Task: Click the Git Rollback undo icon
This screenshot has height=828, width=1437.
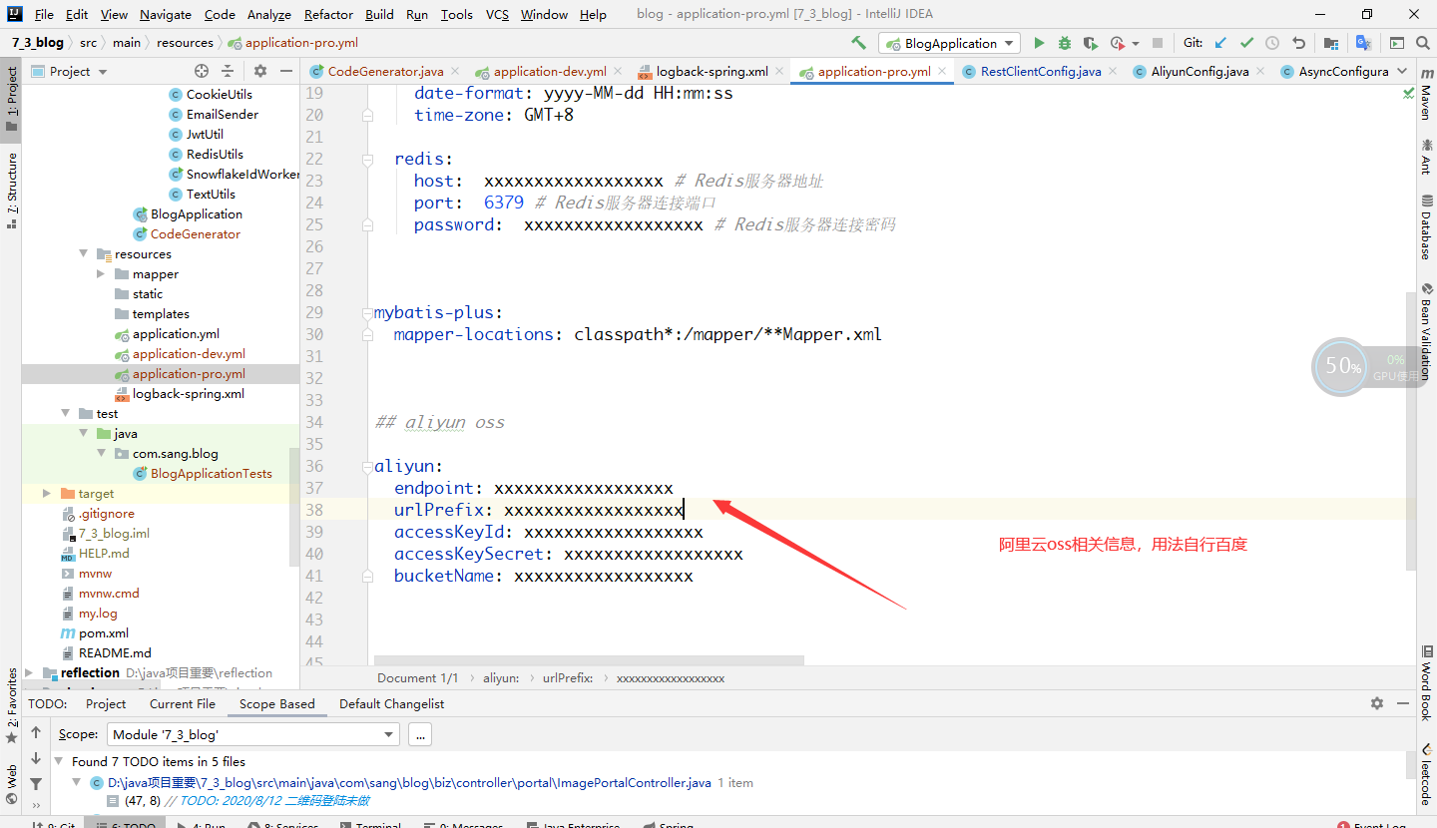Action: pyautogui.click(x=1298, y=43)
